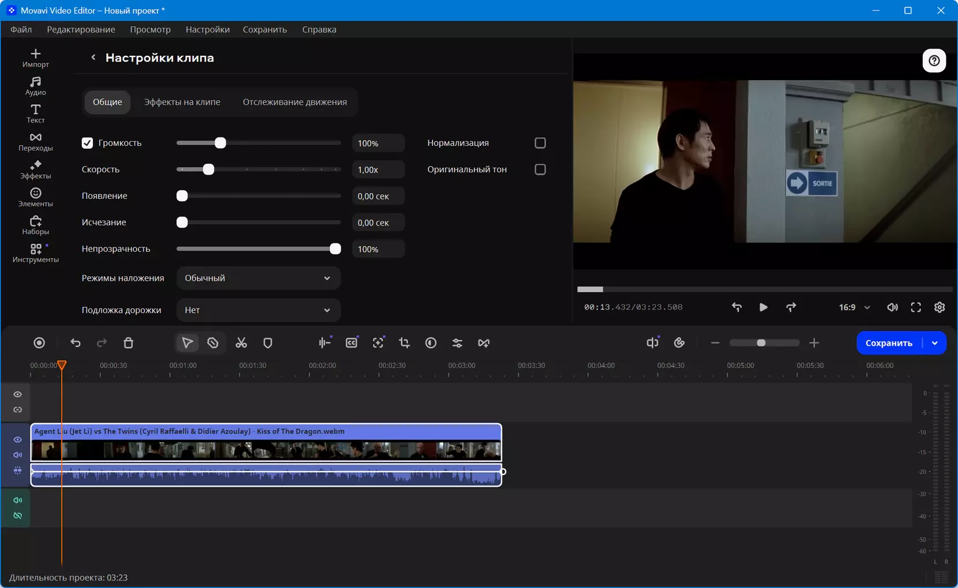
Task: Click the Непрозрачность opacity slider handle
Action: click(x=335, y=249)
